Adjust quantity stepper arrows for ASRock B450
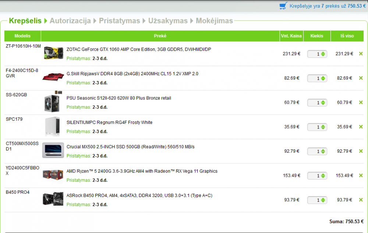 [x=323, y=200]
